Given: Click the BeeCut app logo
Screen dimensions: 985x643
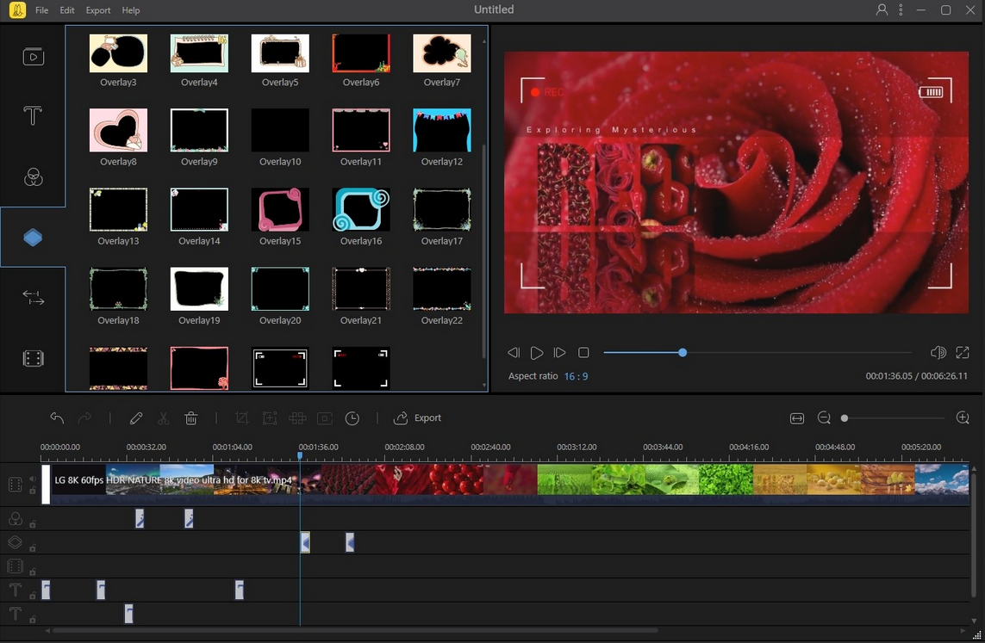Looking at the screenshot, I should pyautogui.click(x=17, y=10).
